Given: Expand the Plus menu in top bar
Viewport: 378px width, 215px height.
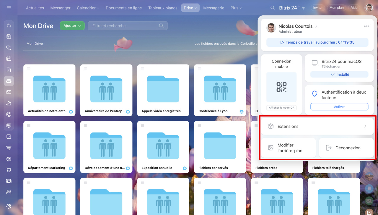Looking at the screenshot, I should 236,8.
